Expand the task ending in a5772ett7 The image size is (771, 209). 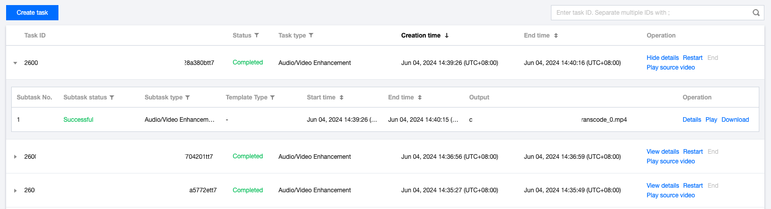(15, 190)
